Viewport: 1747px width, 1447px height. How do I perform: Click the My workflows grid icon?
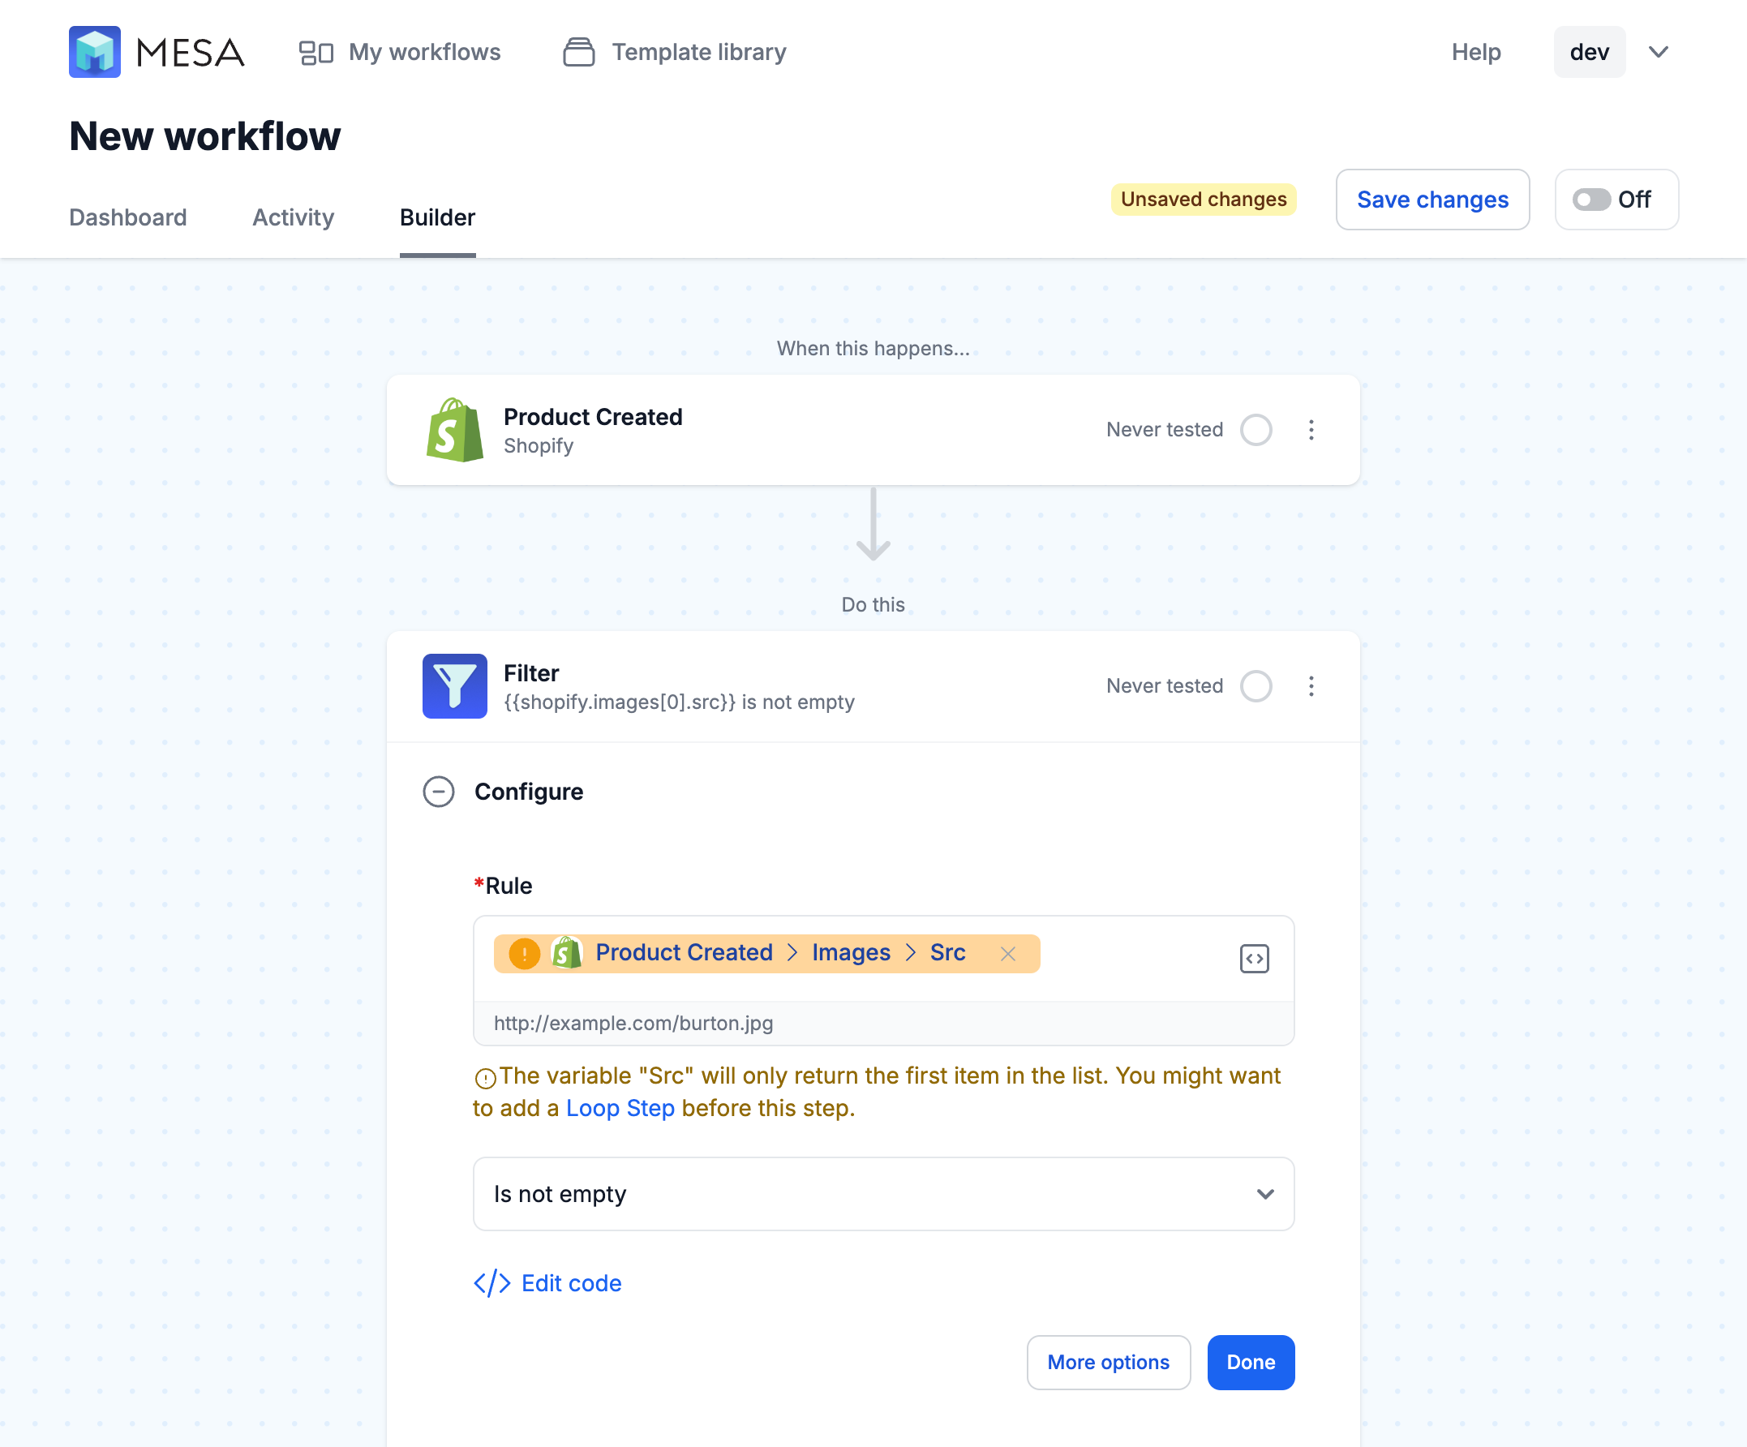click(315, 51)
